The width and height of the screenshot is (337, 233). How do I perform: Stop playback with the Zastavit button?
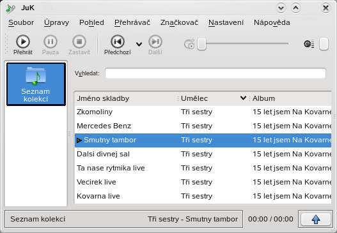tap(79, 45)
